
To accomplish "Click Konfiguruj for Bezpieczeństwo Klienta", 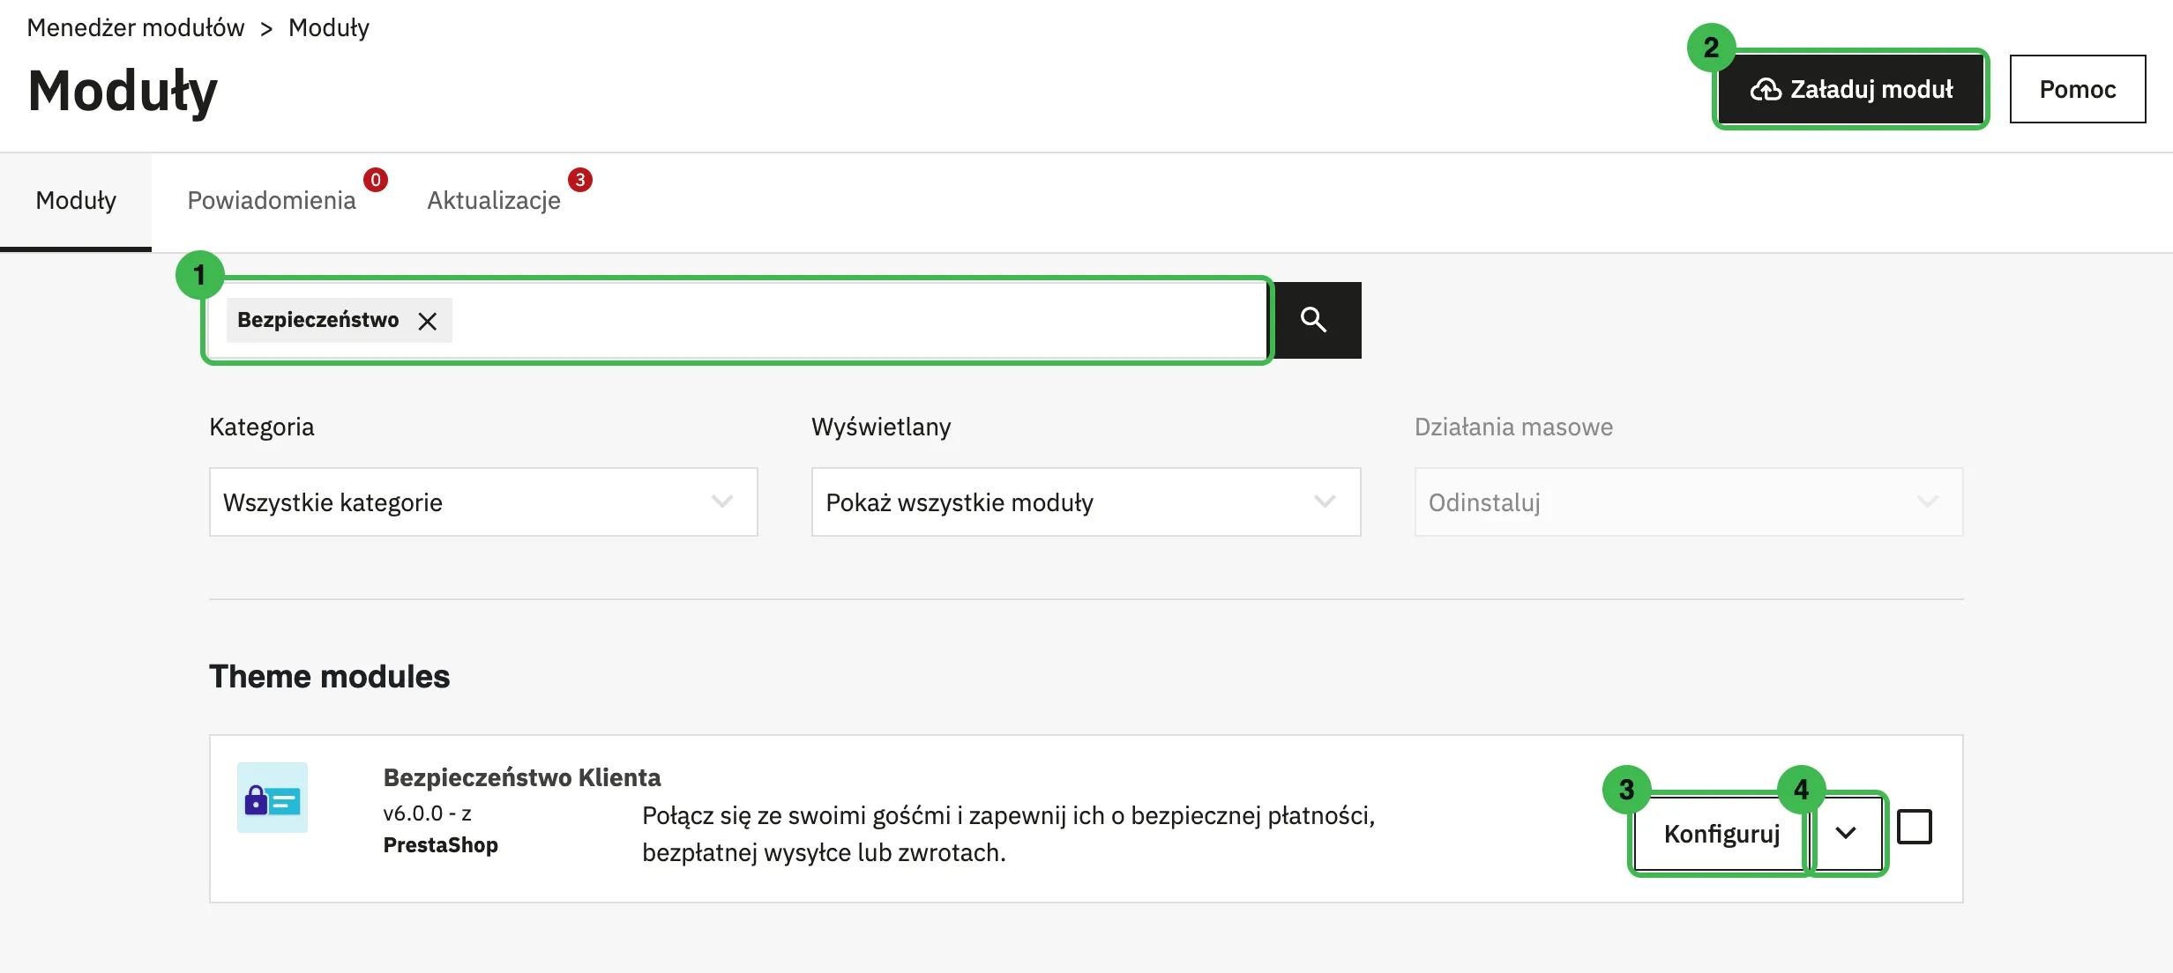I will [x=1721, y=834].
